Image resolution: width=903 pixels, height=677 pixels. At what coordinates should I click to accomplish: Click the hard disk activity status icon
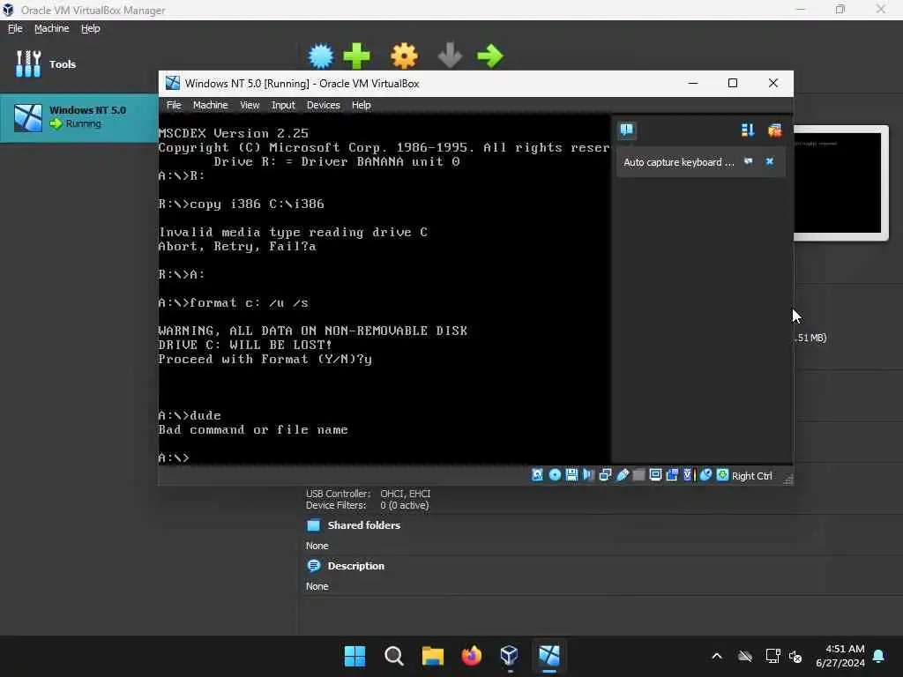pos(537,475)
